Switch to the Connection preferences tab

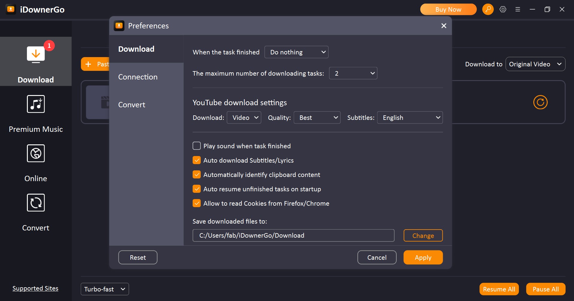pos(138,77)
